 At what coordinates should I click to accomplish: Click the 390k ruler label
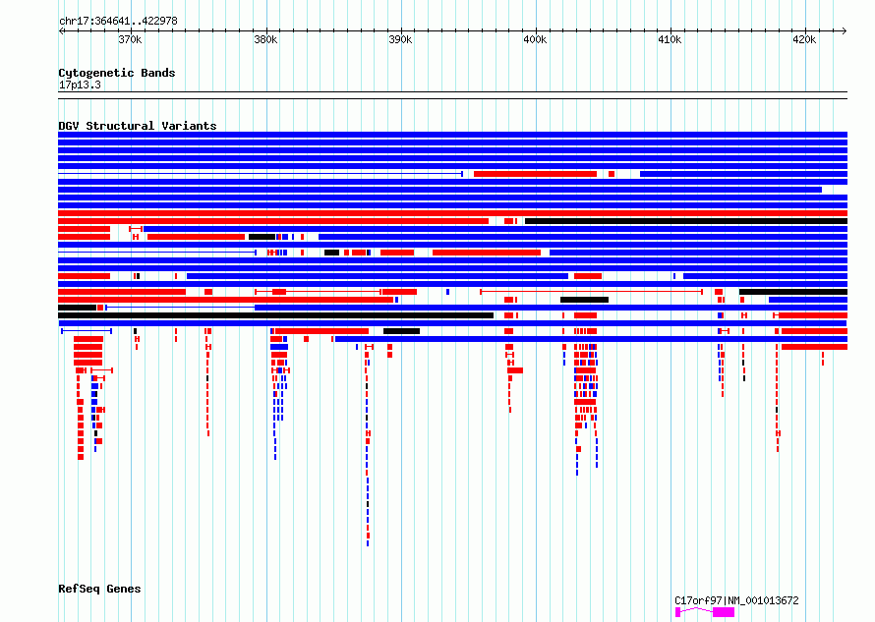pyautogui.click(x=400, y=39)
